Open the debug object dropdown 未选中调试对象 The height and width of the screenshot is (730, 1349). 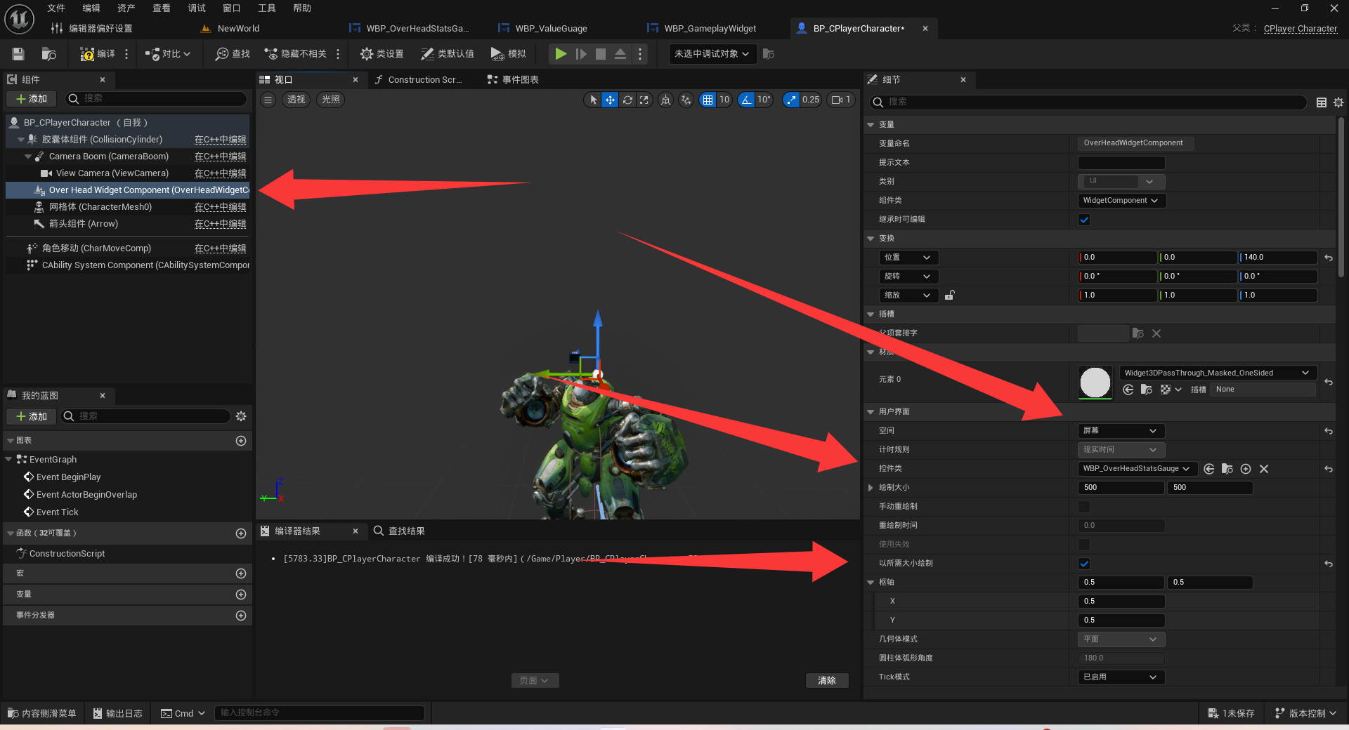pyautogui.click(x=712, y=54)
